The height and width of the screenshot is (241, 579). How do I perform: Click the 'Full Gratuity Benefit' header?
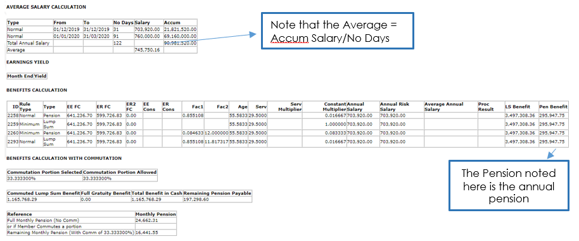tap(105, 193)
